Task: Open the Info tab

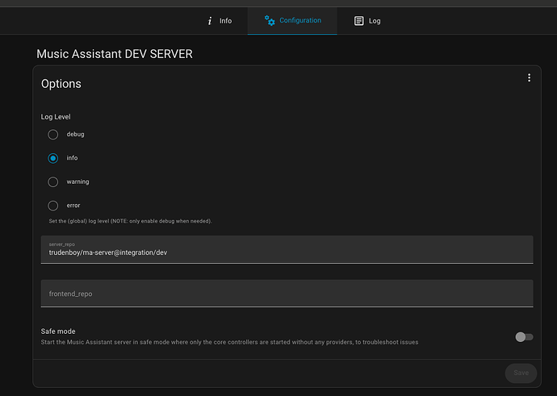Action: coord(220,21)
